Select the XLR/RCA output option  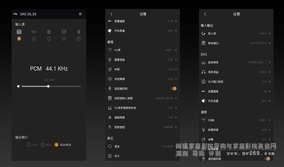63,145
